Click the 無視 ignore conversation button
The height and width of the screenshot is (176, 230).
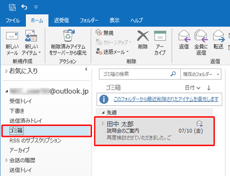(104, 33)
